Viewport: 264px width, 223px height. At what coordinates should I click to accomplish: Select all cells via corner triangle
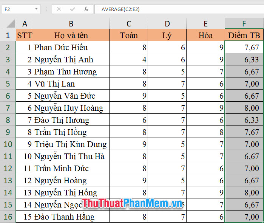coord(11,23)
